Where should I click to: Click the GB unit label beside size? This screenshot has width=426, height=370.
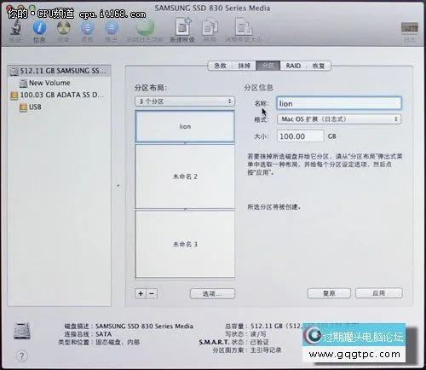pos(332,136)
